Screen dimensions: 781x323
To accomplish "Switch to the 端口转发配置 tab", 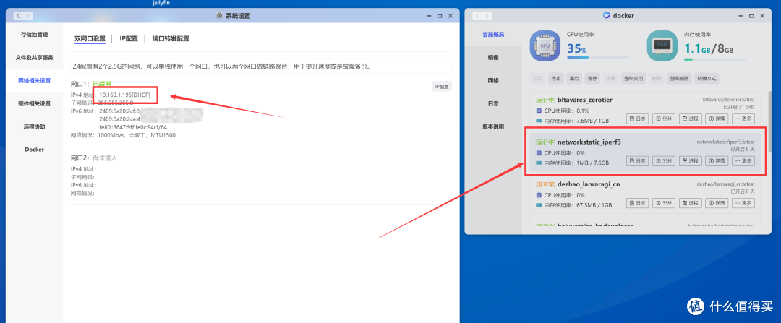I will click(x=170, y=39).
